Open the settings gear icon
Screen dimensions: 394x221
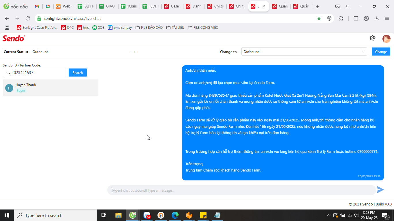coord(372,38)
